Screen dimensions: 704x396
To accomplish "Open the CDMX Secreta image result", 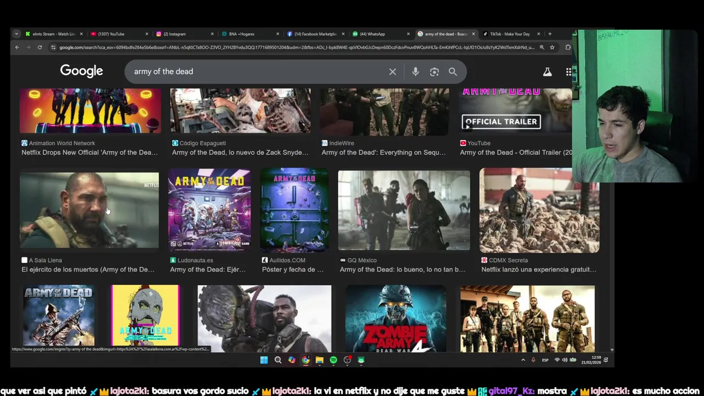I will coord(539,210).
